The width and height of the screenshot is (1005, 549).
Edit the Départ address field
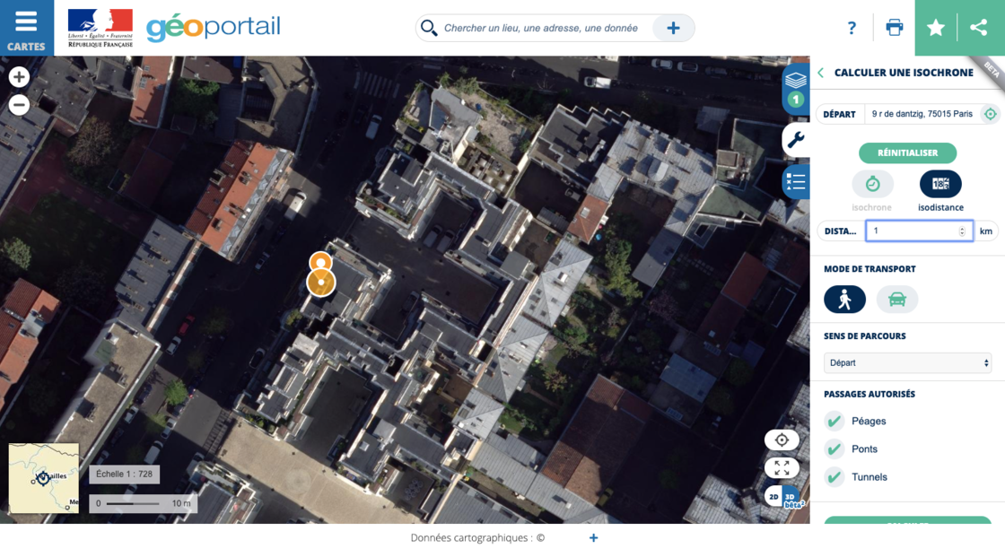(922, 114)
